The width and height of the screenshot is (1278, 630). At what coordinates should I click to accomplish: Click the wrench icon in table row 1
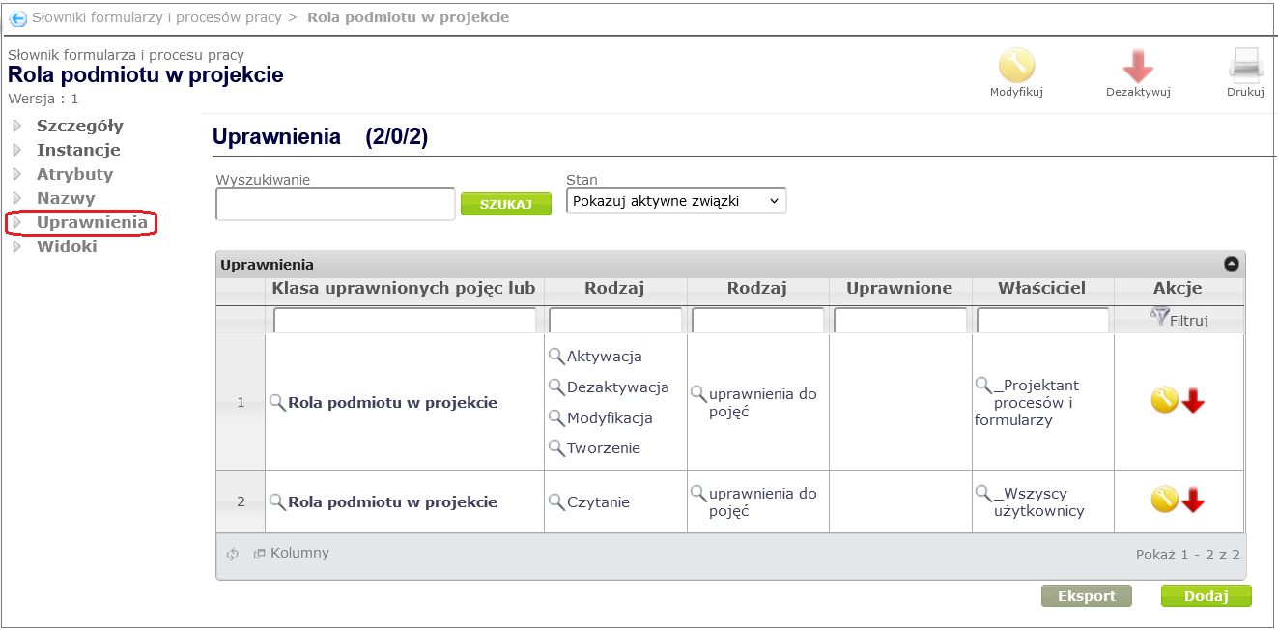click(1164, 400)
